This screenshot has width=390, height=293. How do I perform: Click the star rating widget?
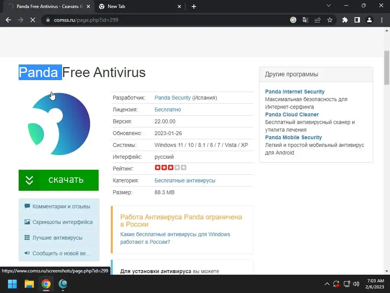(170, 168)
